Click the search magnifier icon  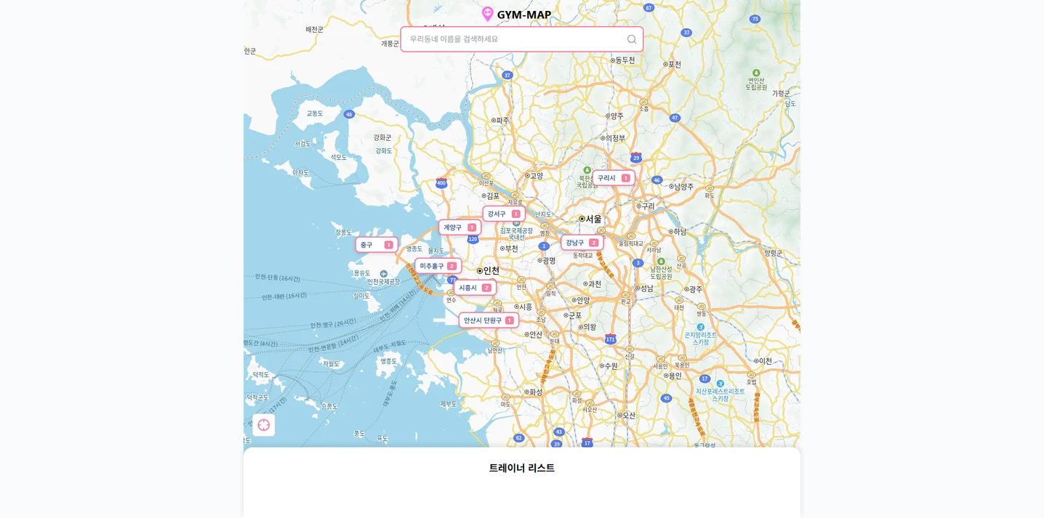631,39
